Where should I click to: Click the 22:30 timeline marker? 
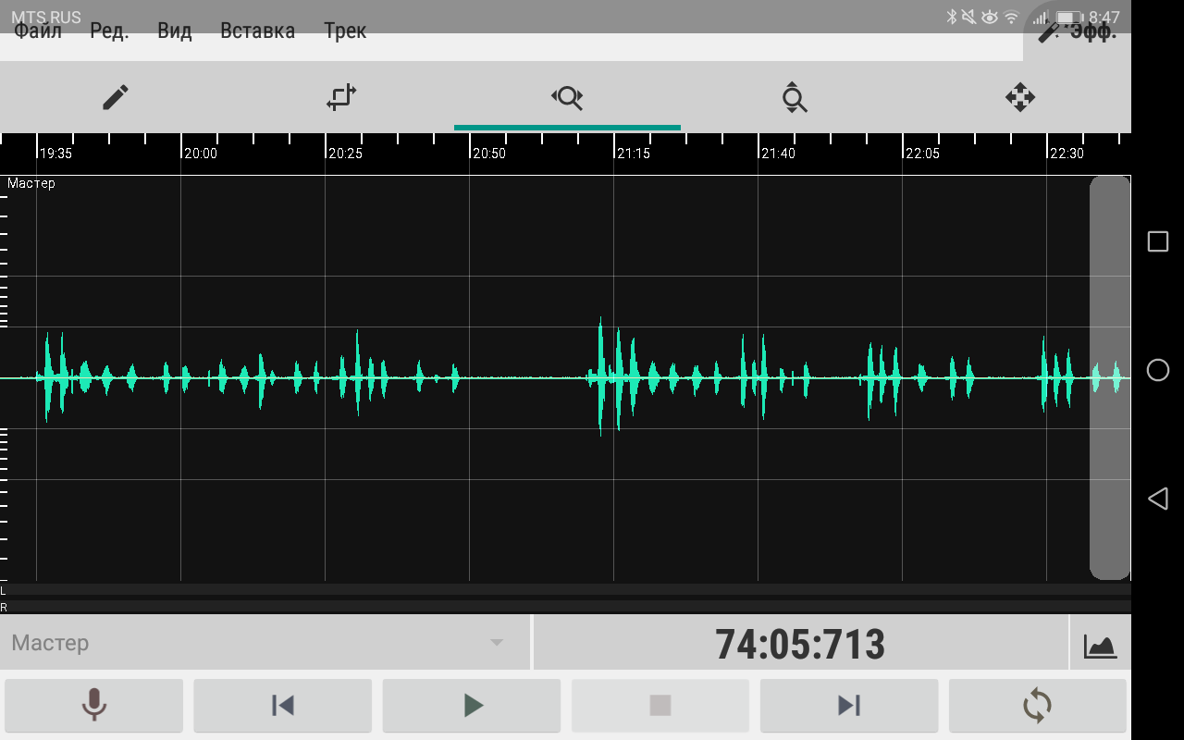click(x=1067, y=154)
